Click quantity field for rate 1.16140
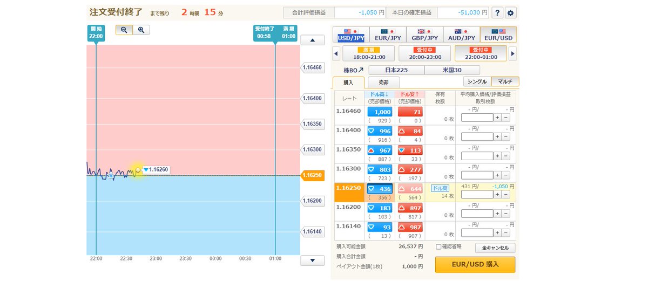Image resolution: width=648 pixels, height=281 pixels. tap(478, 233)
